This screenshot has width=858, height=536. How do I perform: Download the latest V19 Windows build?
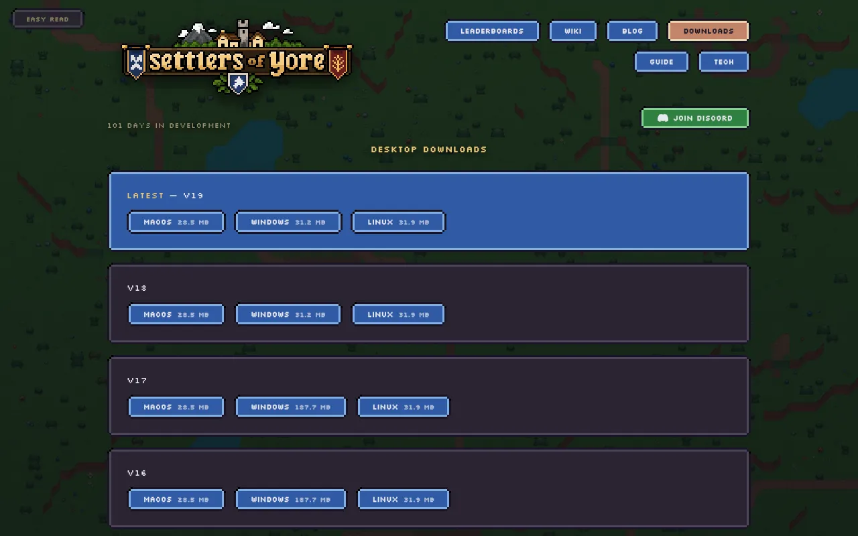(288, 222)
